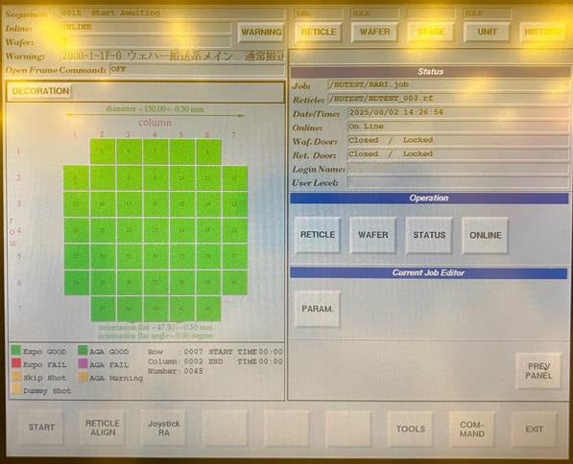This screenshot has width=573, height=464.
Task: Select the magenta AGA FAIL legend swatch
Action: coord(83,363)
